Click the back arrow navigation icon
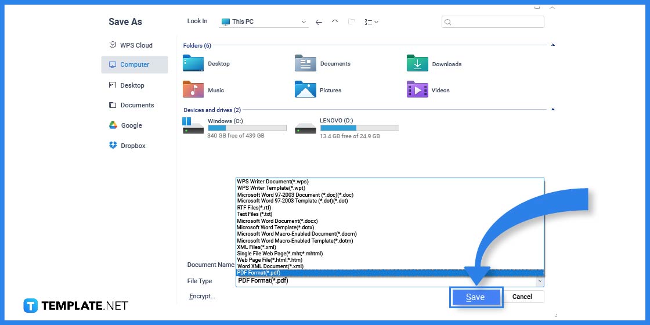The width and height of the screenshot is (650, 325). click(x=319, y=22)
